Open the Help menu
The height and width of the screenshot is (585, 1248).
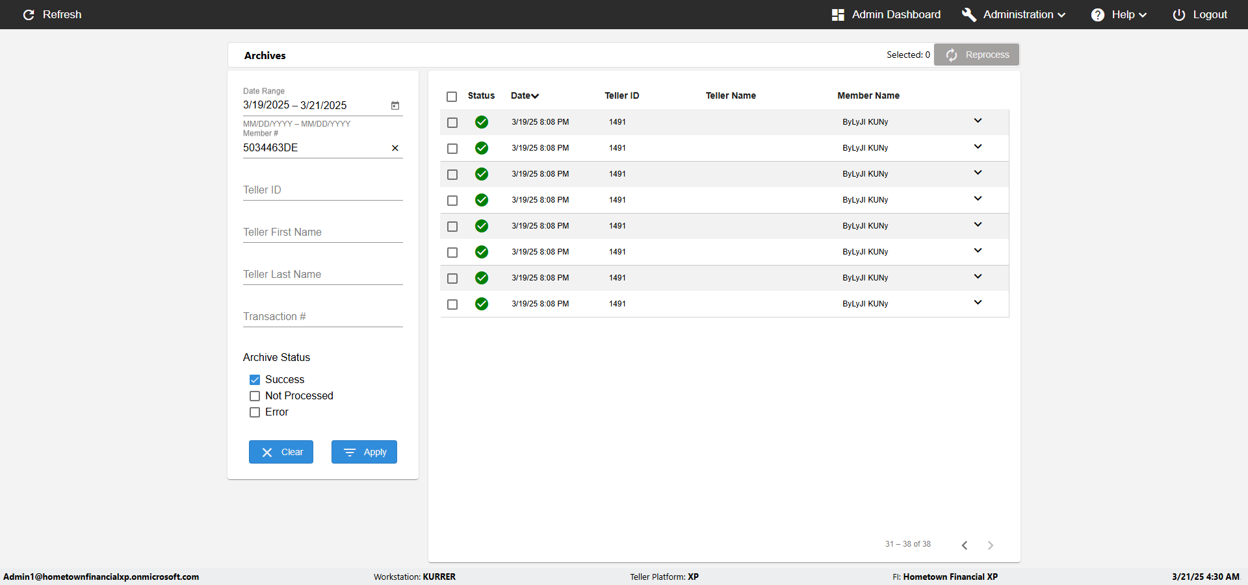(x=1119, y=14)
